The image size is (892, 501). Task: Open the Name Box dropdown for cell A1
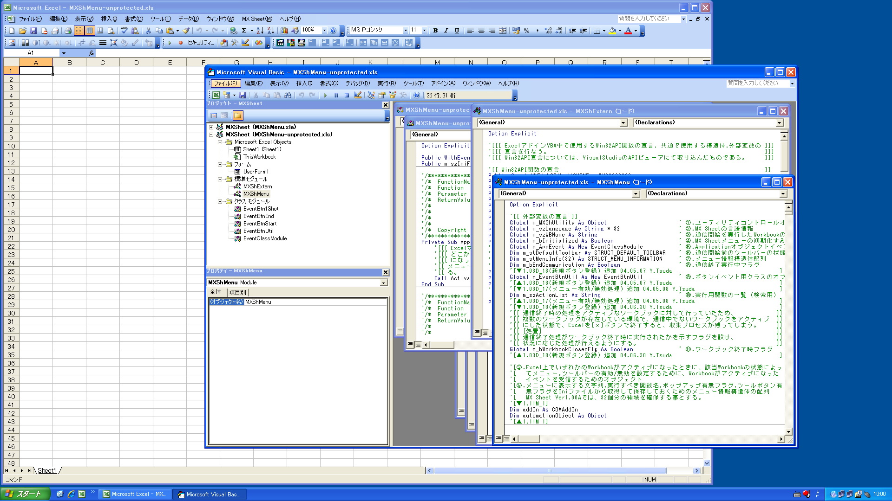[x=64, y=53]
